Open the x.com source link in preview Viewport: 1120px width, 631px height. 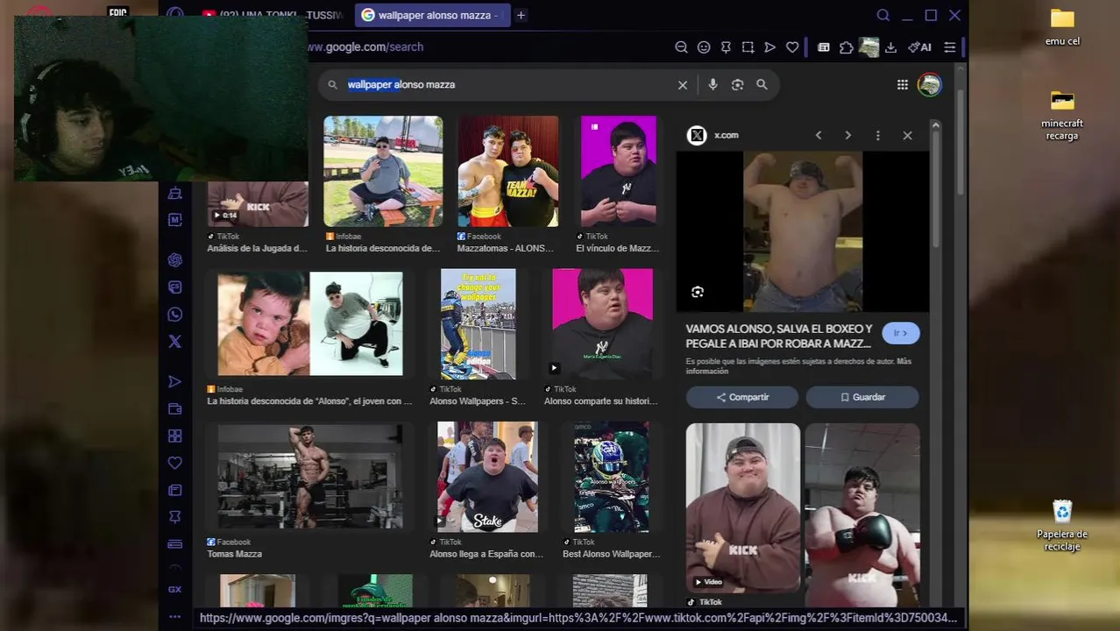(x=713, y=135)
